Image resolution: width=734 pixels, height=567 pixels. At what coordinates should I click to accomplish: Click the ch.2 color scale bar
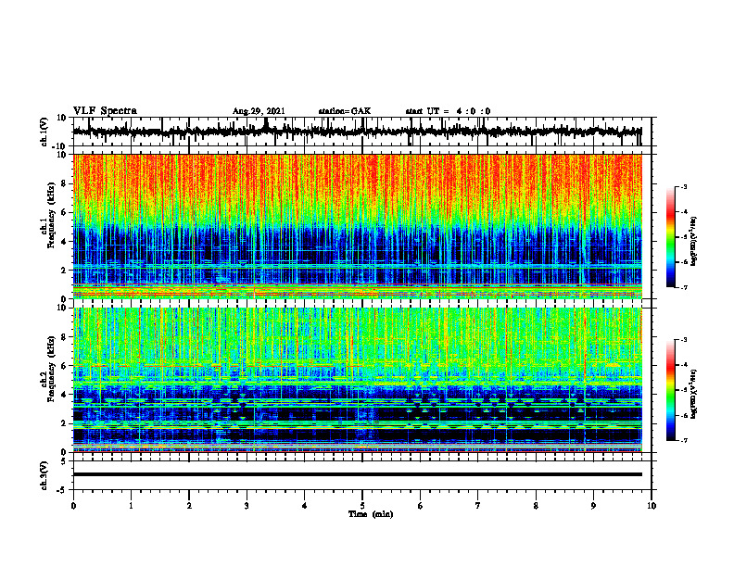pyautogui.click(x=671, y=390)
